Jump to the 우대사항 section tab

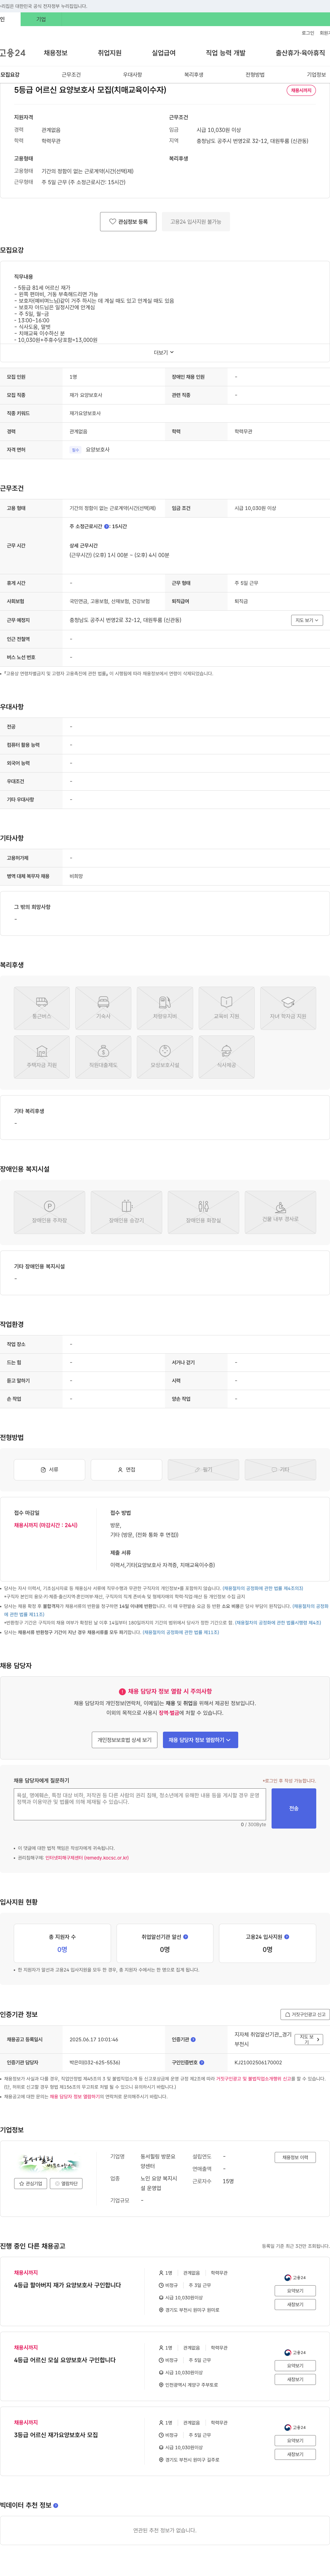pyautogui.click(x=132, y=75)
